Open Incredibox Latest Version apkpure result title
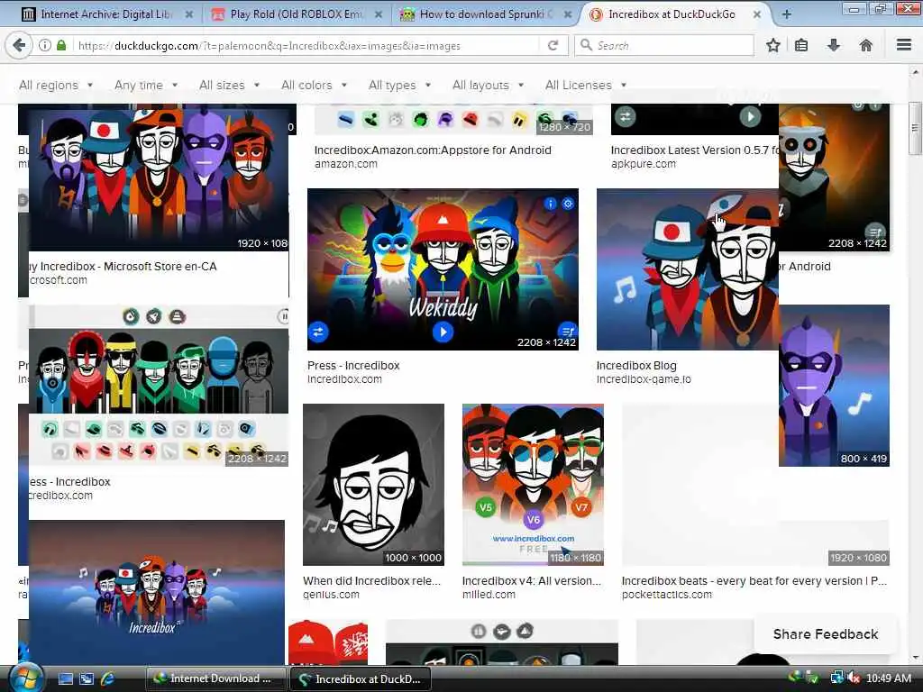 695,150
